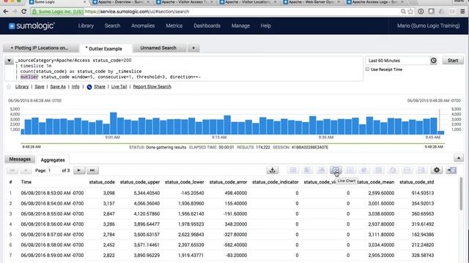Open the Chrome menu icon
The width and height of the screenshot is (469, 263).
[462, 12]
